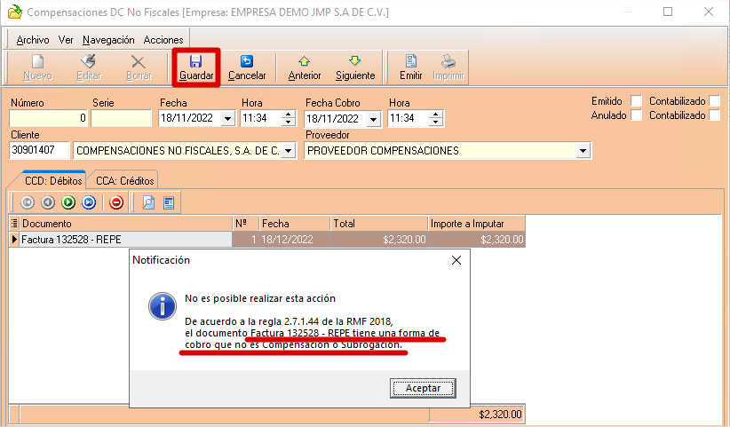Click the Emitir document icon
Viewport: 730px width, 427px height.
pyautogui.click(x=410, y=61)
